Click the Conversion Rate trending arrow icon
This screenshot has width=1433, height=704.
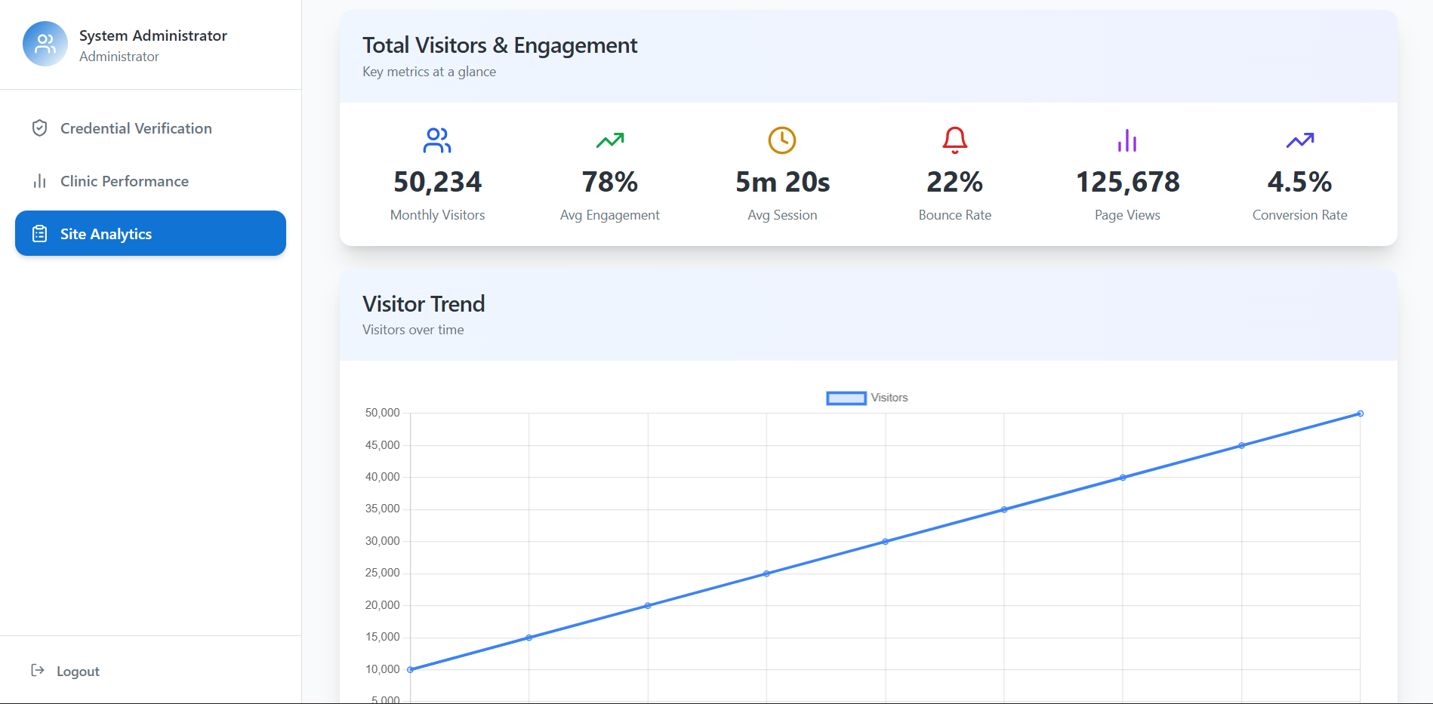1300,140
